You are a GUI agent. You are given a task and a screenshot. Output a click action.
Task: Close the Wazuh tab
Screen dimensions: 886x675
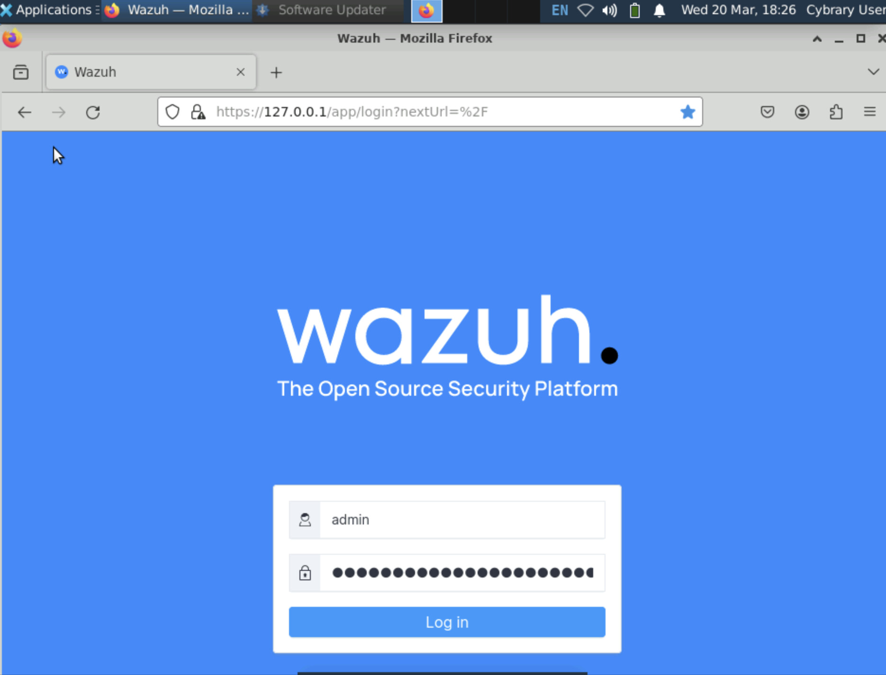tap(241, 72)
